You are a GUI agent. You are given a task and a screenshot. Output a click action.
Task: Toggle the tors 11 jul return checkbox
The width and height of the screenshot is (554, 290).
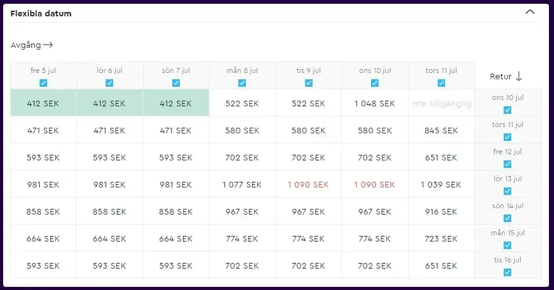pos(507,137)
